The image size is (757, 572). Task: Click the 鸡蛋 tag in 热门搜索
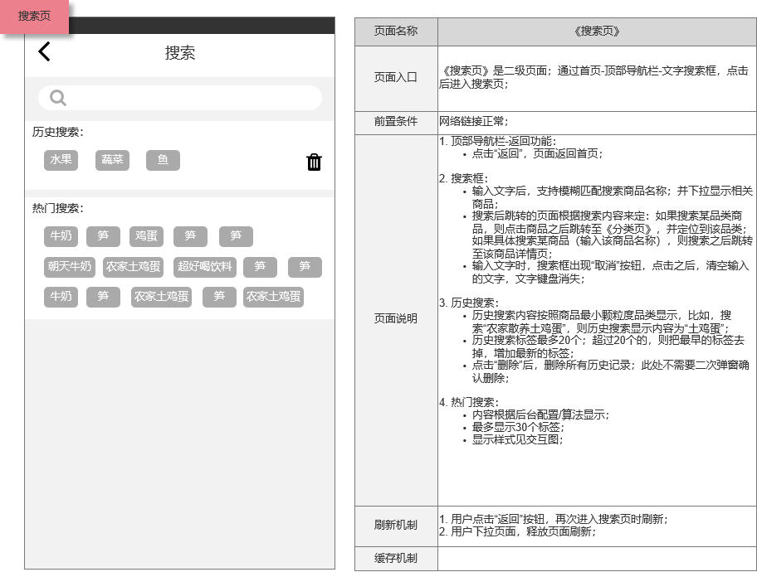145,235
